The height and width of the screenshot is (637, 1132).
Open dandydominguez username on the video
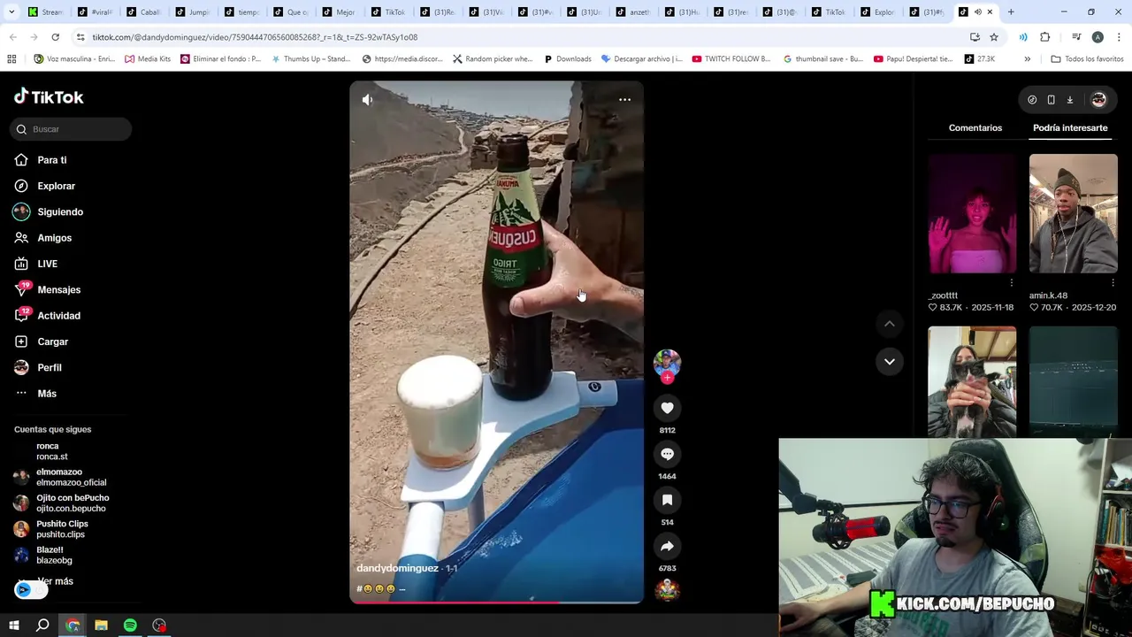pyautogui.click(x=397, y=568)
